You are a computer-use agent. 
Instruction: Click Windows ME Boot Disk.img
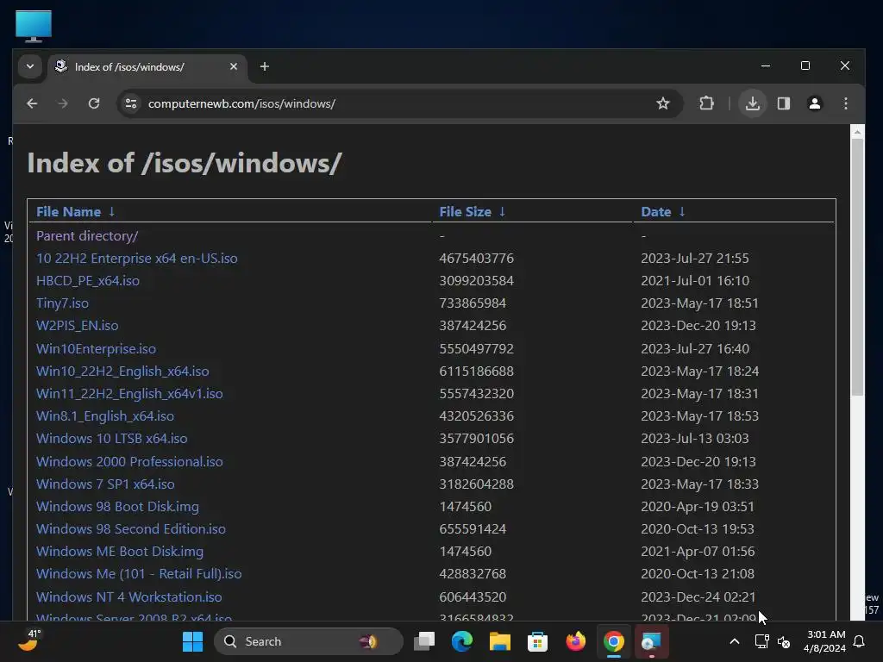(x=120, y=552)
